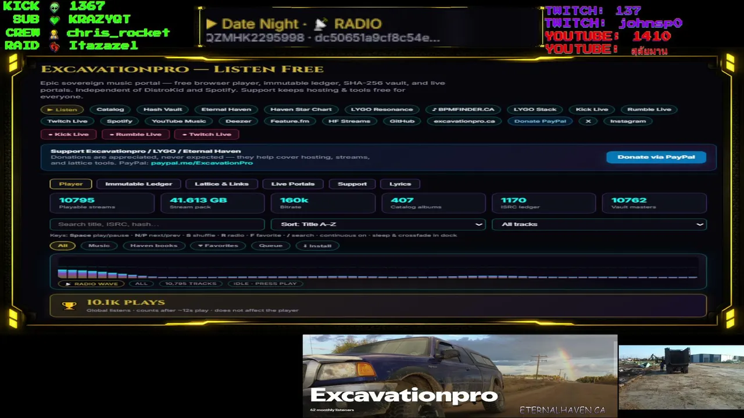The height and width of the screenshot is (418, 744).
Task: Click the 10762 Vault masters stat
Action: 654,203
